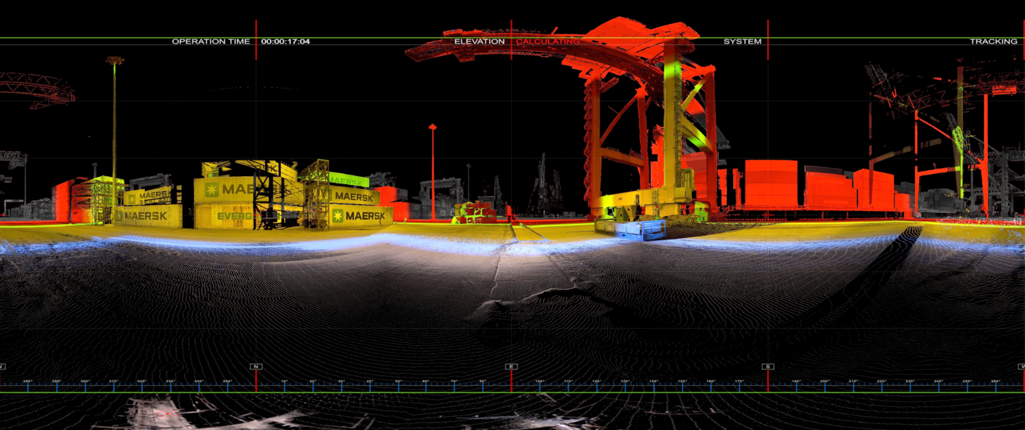Click the ELEVATION label in the header
Screen dimensions: 1025x430
[478, 41]
